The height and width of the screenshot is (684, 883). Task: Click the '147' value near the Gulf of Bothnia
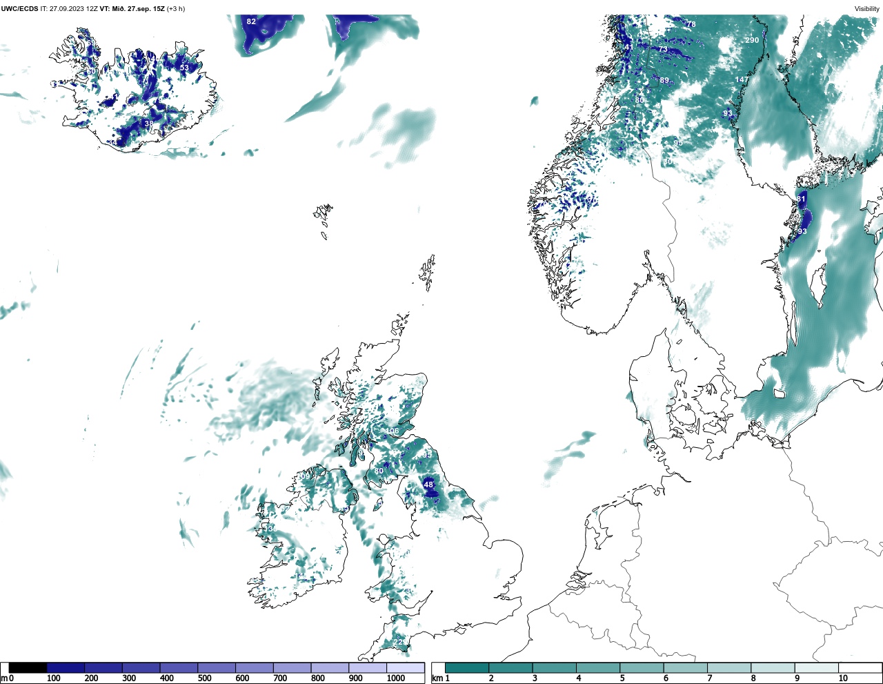point(742,79)
